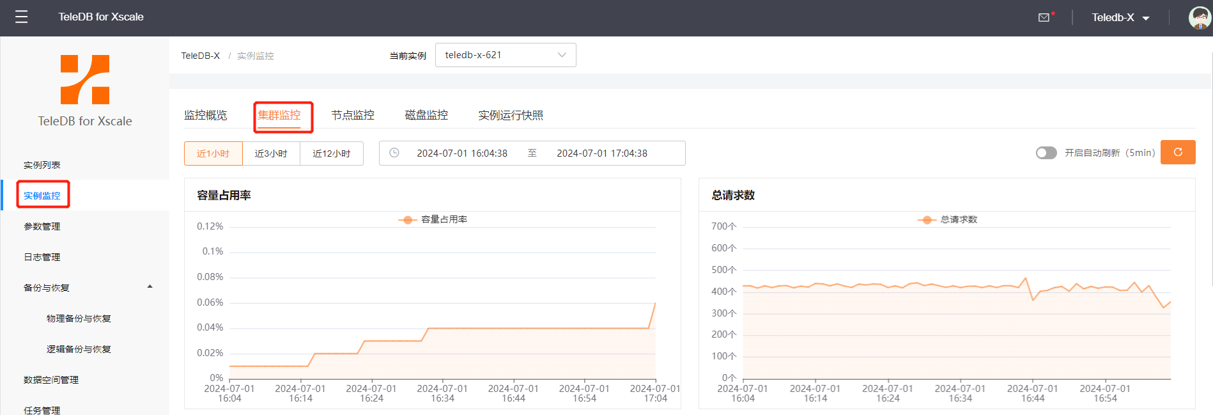This screenshot has height=415, width=1213.
Task: Click the TeleDB-X breadcrumb link
Action: [x=200, y=56]
